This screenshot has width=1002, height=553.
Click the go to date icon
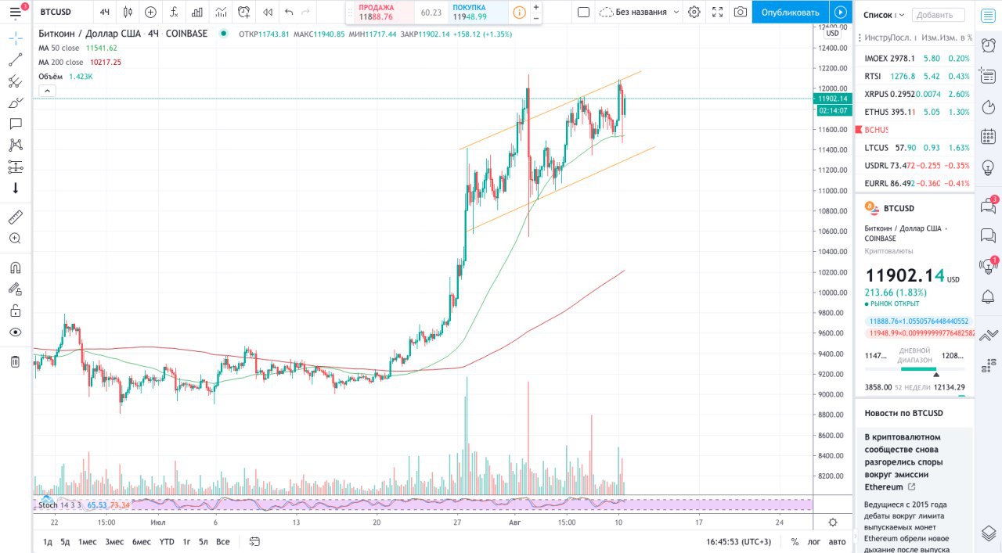254,541
